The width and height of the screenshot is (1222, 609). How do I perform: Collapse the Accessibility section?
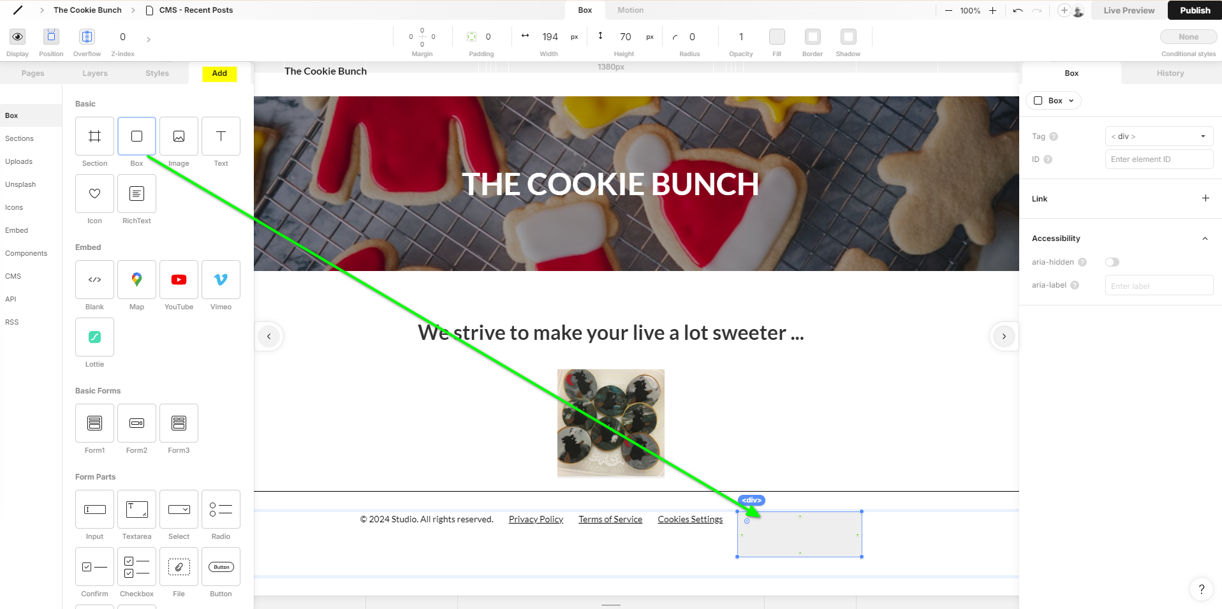pyautogui.click(x=1205, y=238)
